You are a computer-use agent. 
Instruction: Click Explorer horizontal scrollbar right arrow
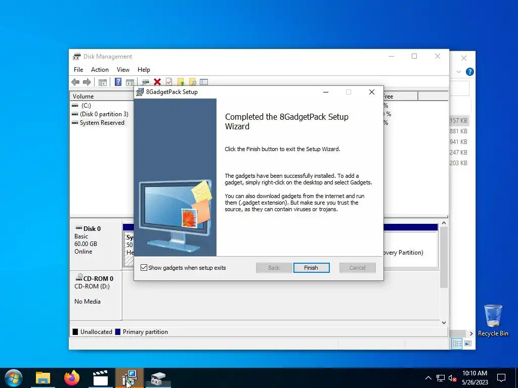(471, 333)
